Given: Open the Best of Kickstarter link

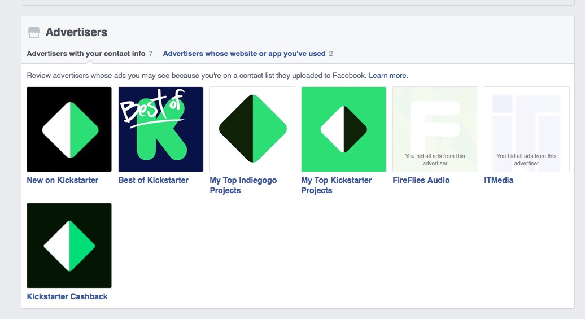Looking at the screenshot, I should (154, 180).
